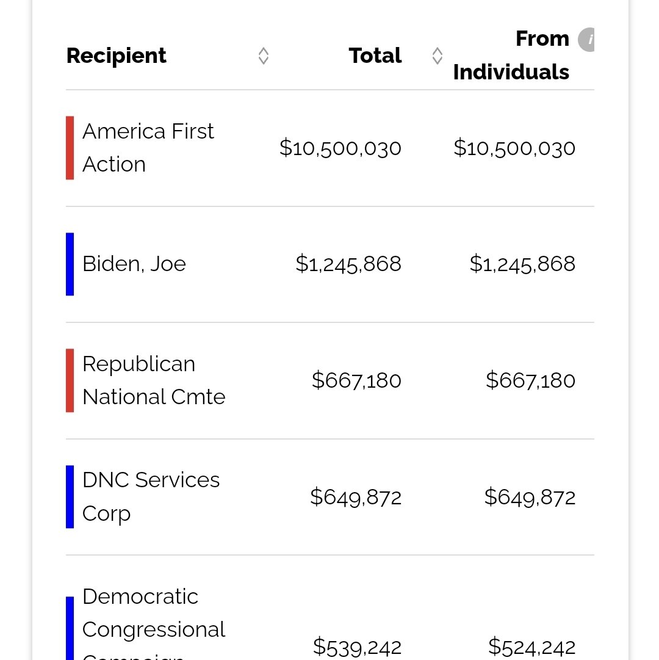
Task: Select the $667,180 From Individuals amount
Action: tap(530, 380)
